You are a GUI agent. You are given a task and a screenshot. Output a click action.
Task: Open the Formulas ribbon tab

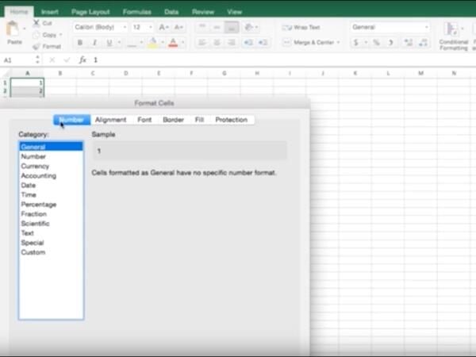click(137, 12)
